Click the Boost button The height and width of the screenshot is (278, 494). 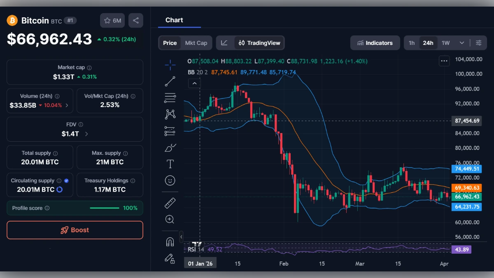coord(75,230)
